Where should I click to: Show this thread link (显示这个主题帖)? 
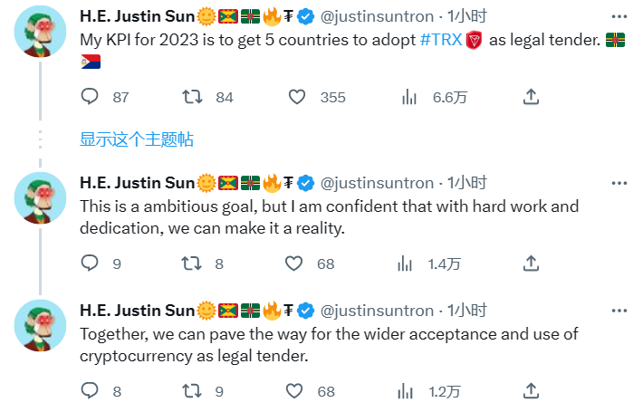(136, 139)
